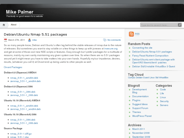Select the Compiz tag
184x138 pixels.
click(x=132, y=77)
